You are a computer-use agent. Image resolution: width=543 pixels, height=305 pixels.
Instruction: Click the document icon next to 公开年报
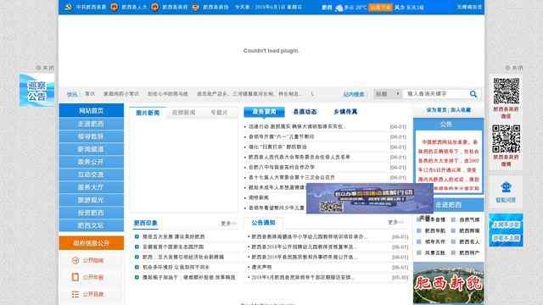(76, 277)
